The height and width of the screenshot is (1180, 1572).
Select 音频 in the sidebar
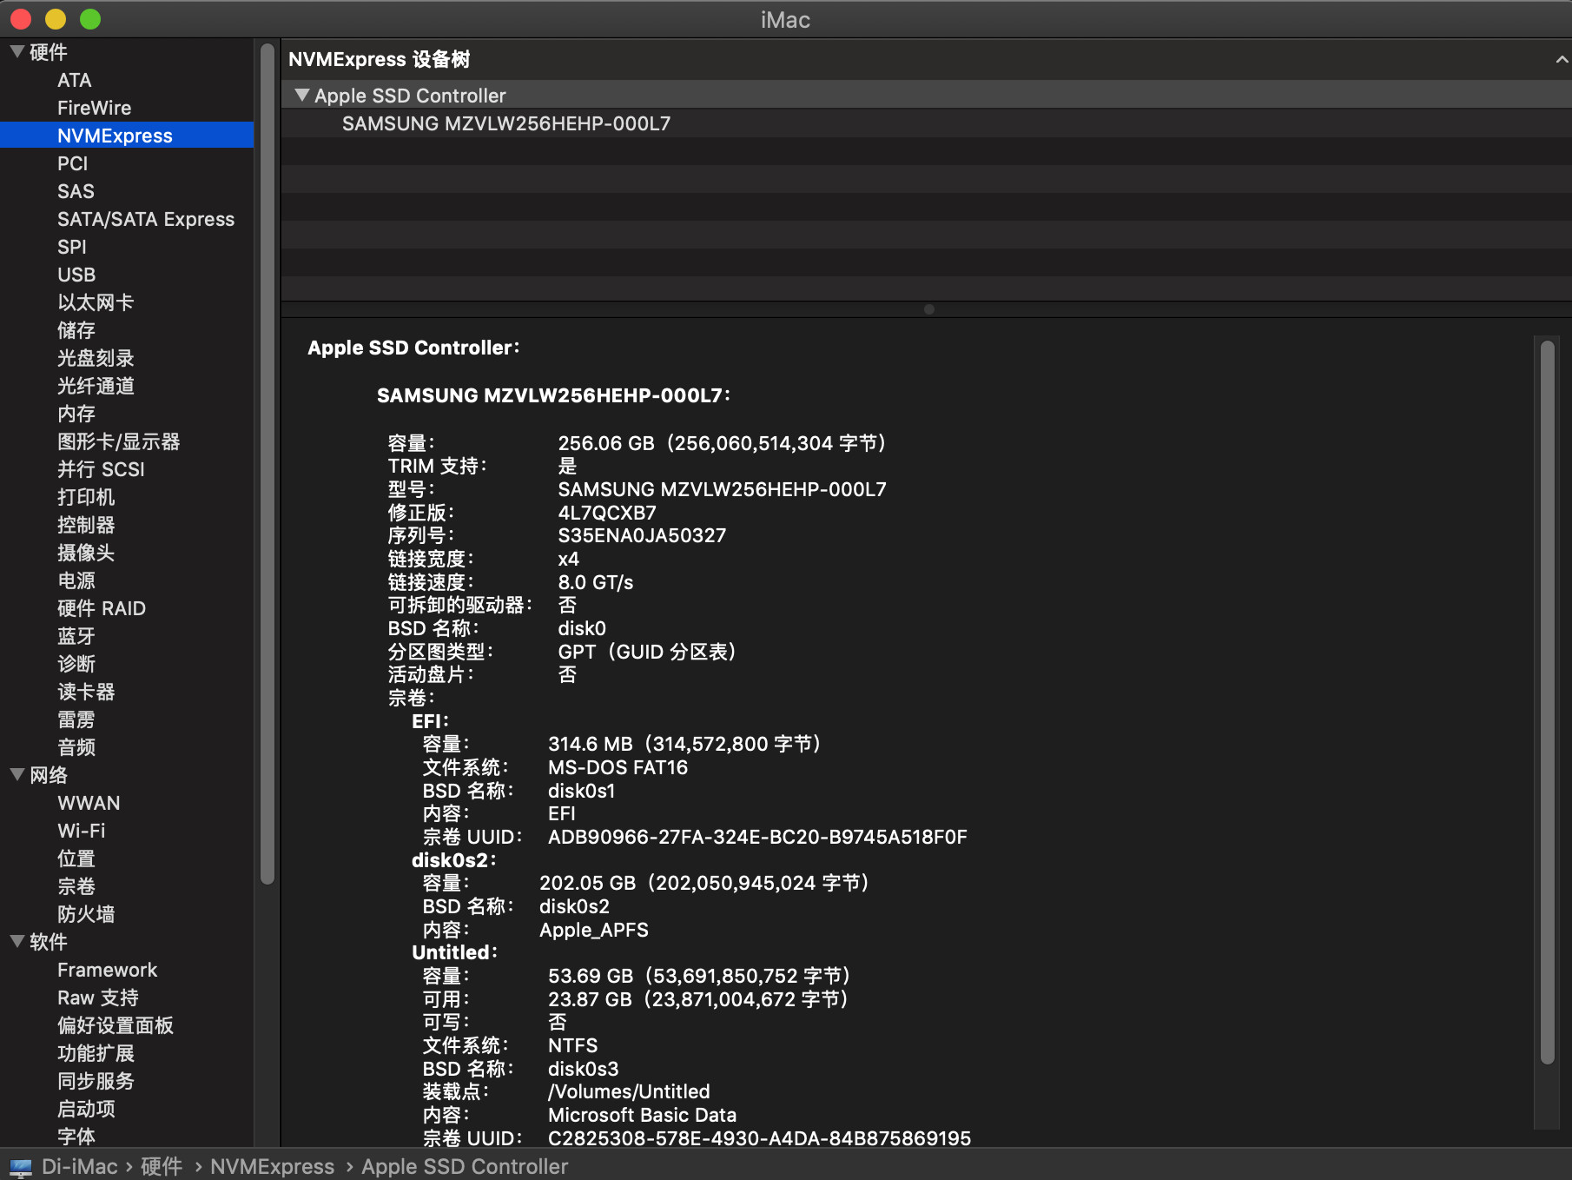click(x=76, y=747)
